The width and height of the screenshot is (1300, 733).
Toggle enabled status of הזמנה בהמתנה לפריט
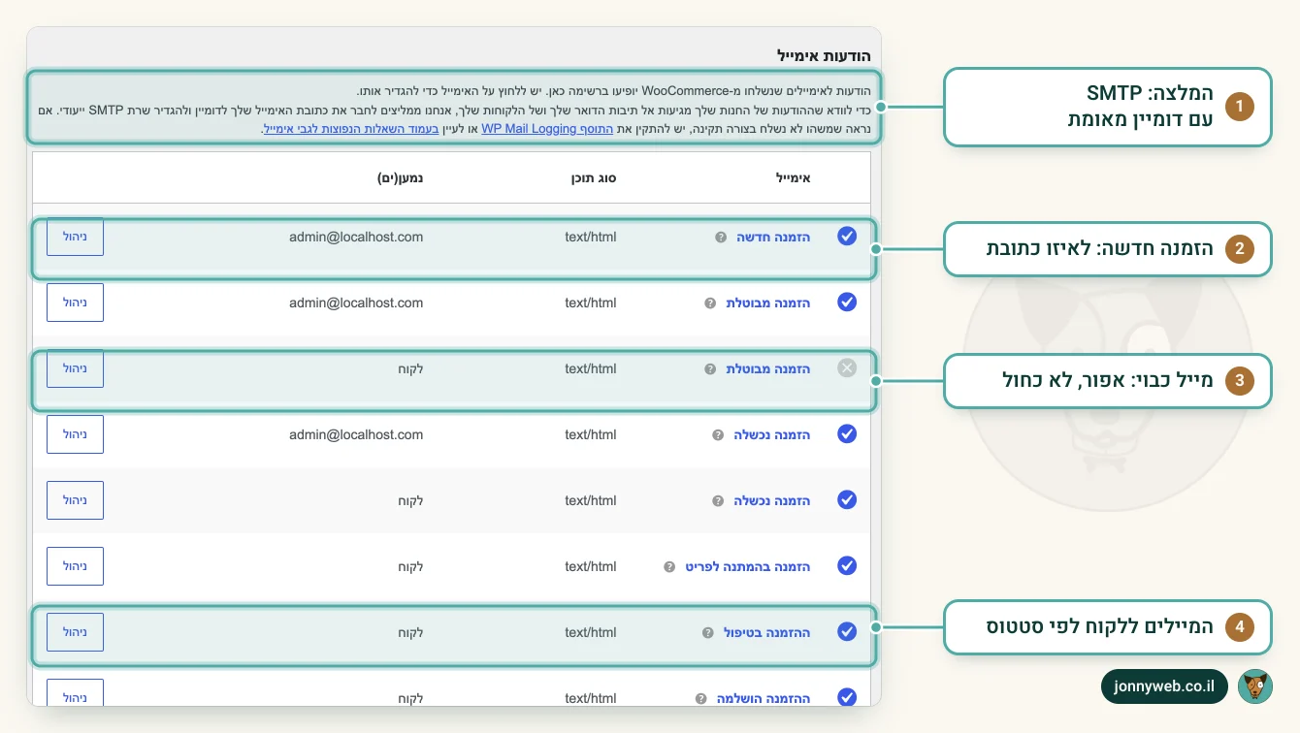click(x=847, y=565)
